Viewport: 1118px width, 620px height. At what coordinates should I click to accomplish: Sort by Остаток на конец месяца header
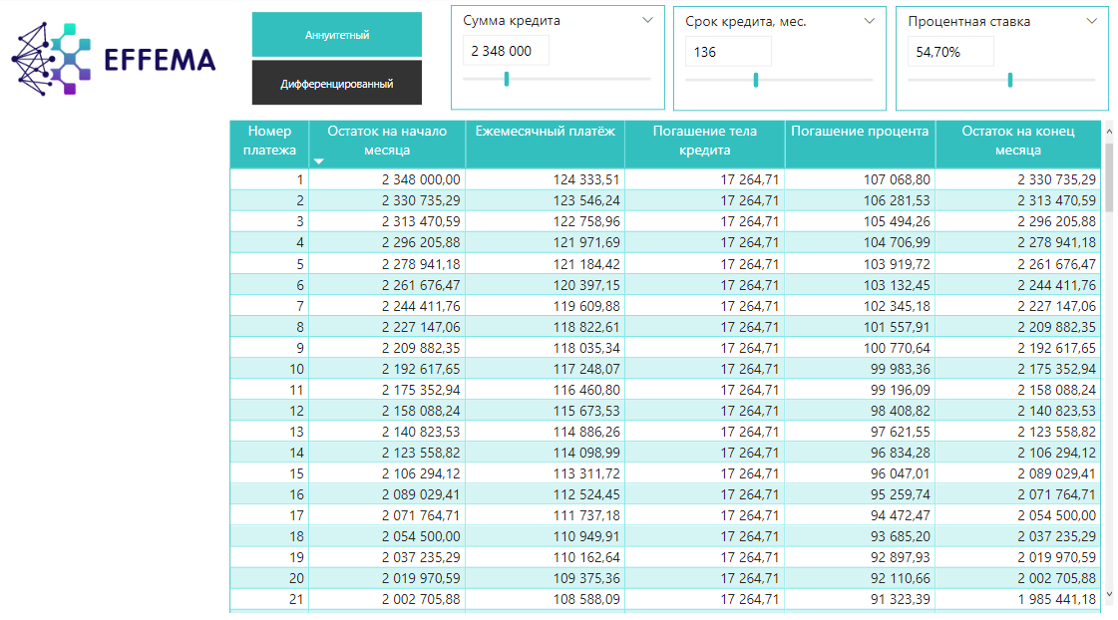pos(1018,141)
